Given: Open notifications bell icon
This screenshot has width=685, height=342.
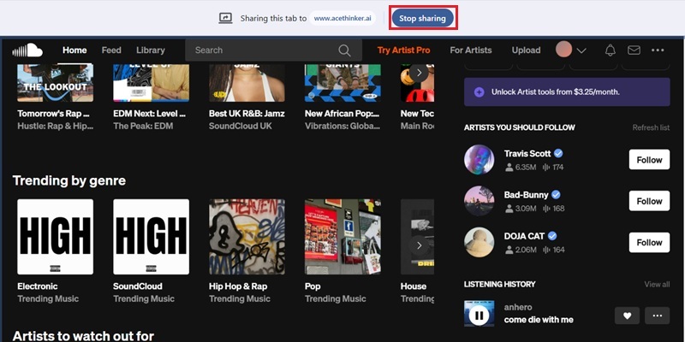Looking at the screenshot, I should click(x=611, y=50).
